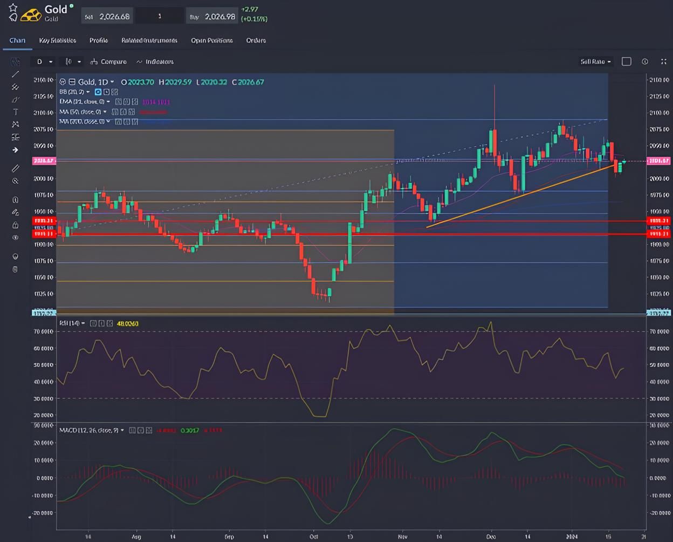This screenshot has height=542, width=673.
Task: Take a chart snapshot using the camera icon
Action: 627,62
